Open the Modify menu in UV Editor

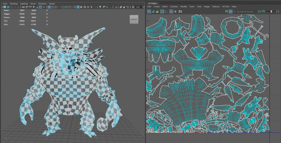pos(184,7)
